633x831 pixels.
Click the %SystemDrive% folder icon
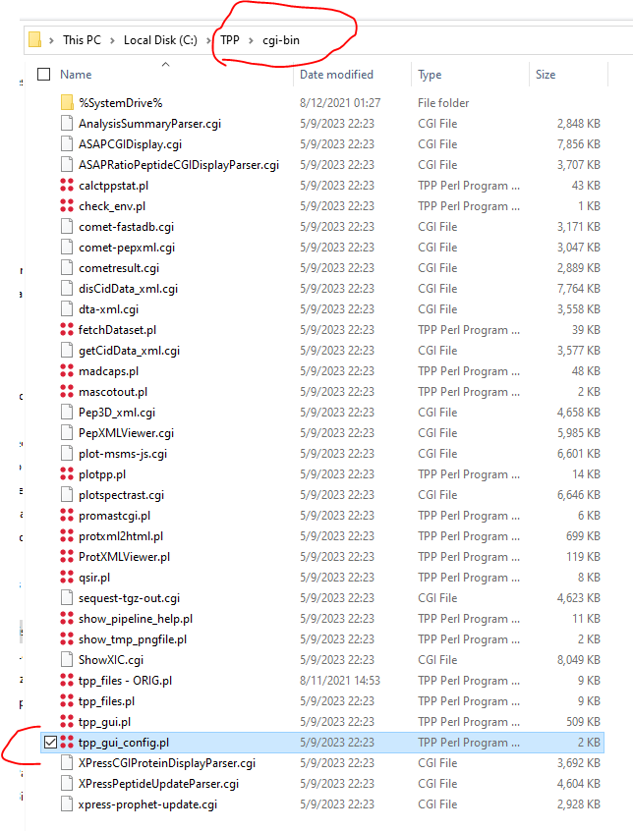tap(67, 103)
